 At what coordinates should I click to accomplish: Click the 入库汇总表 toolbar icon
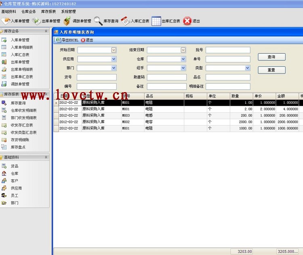pyautogui.click(x=125, y=21)
